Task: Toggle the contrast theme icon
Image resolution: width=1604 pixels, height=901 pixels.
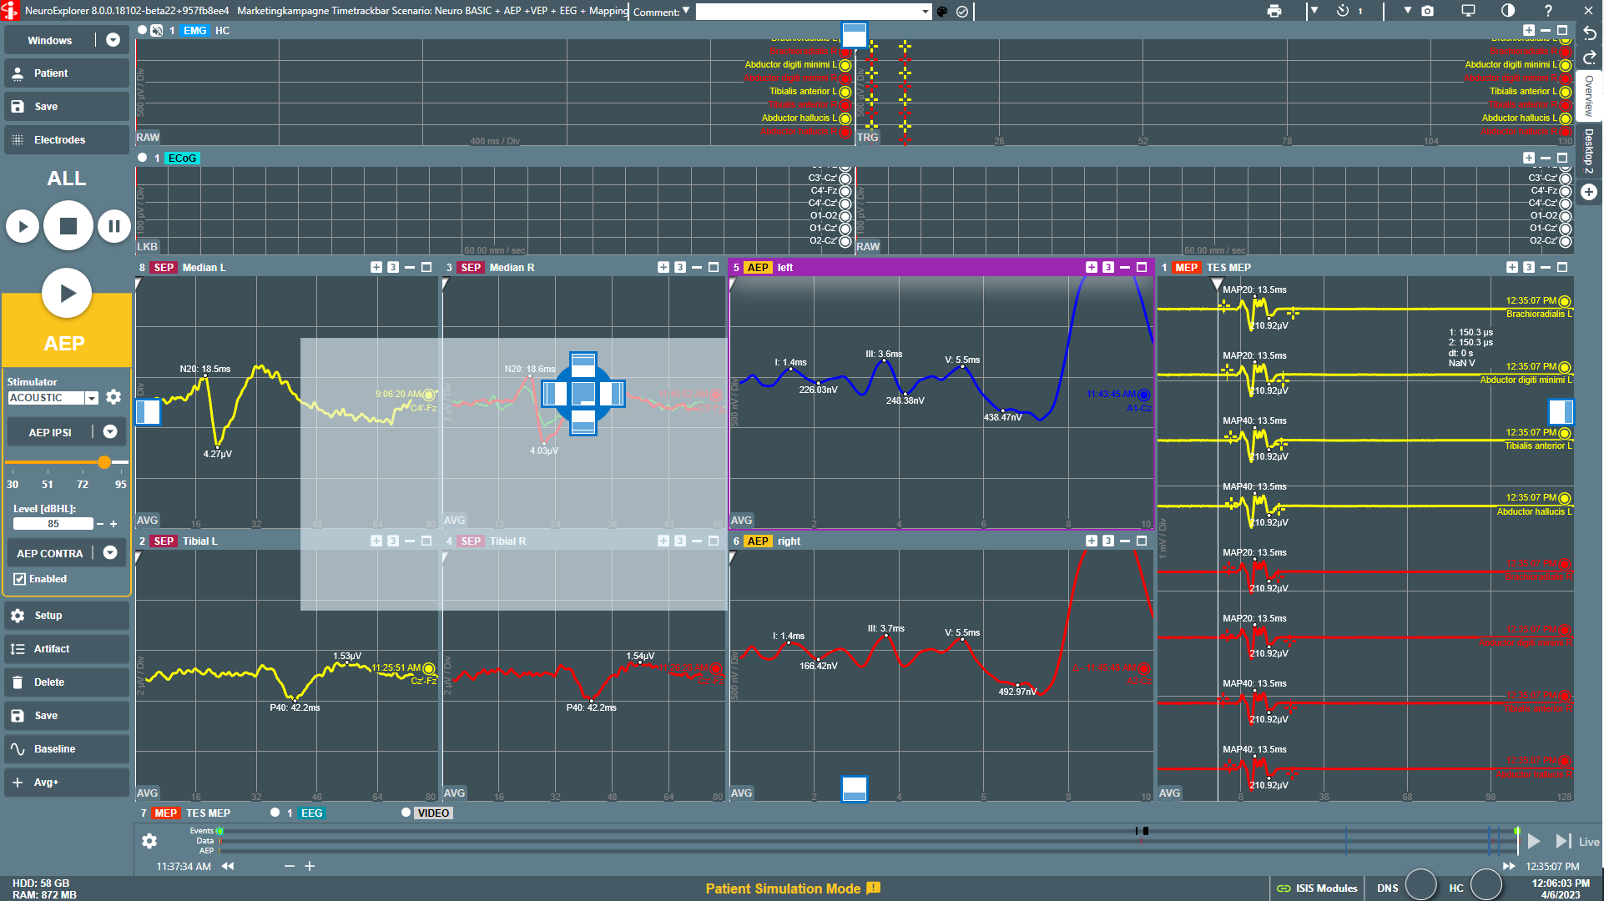Action: tap(1508, 11)
